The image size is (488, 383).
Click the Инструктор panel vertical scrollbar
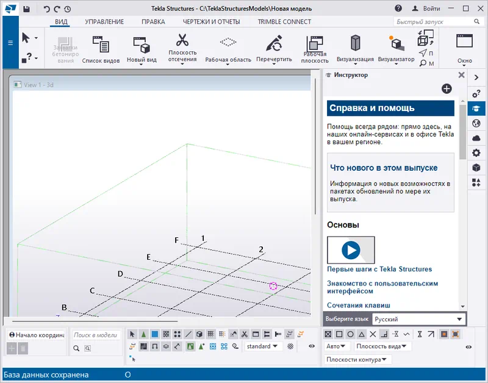coord(463,132)
